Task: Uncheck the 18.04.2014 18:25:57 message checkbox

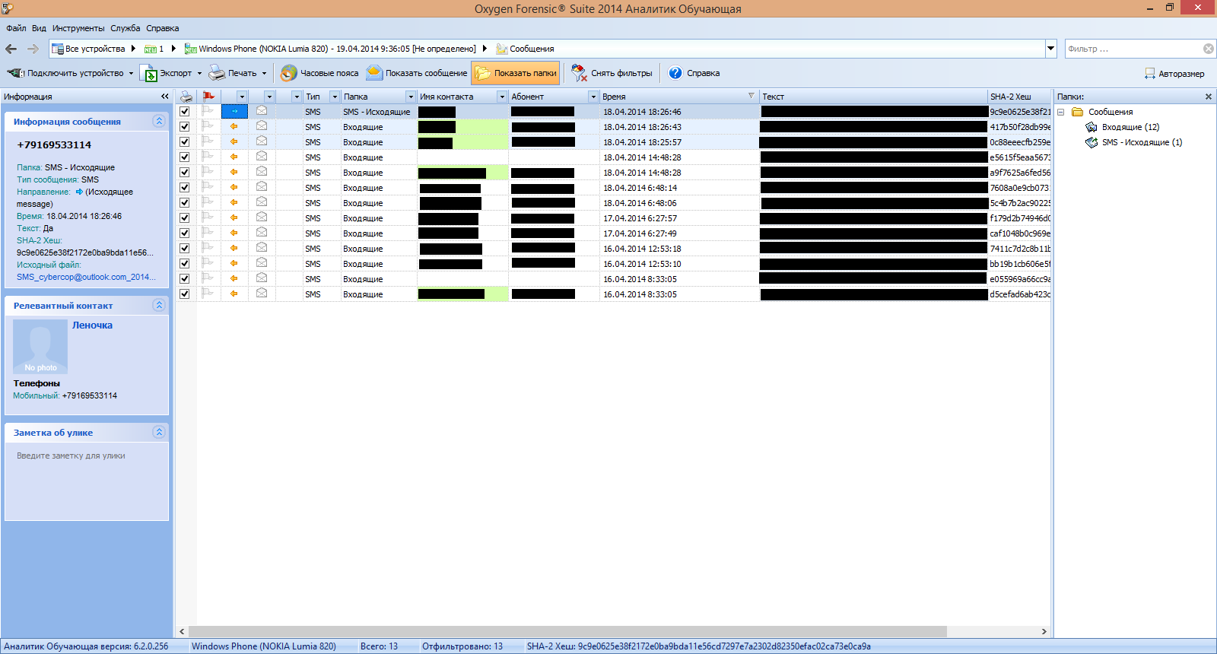Action: click(x=184, y=142)
